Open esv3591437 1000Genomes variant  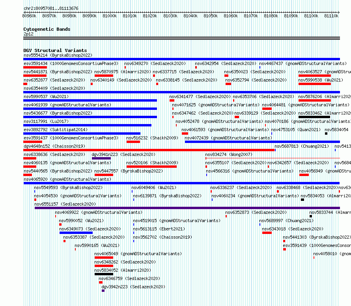tap(71, 138)
